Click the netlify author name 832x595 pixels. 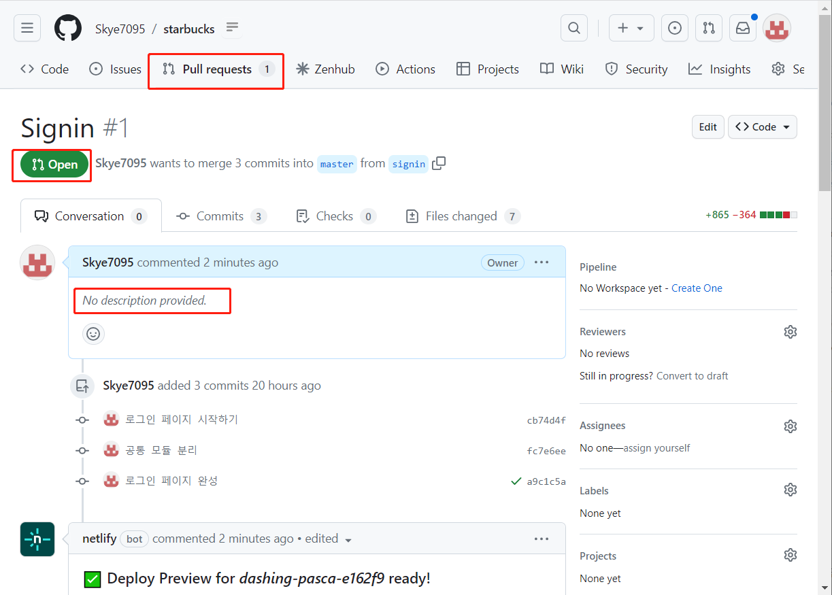[x=99, y=539]
